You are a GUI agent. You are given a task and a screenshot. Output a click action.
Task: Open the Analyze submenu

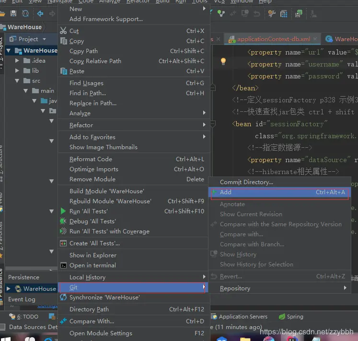(x=134, y=113)
